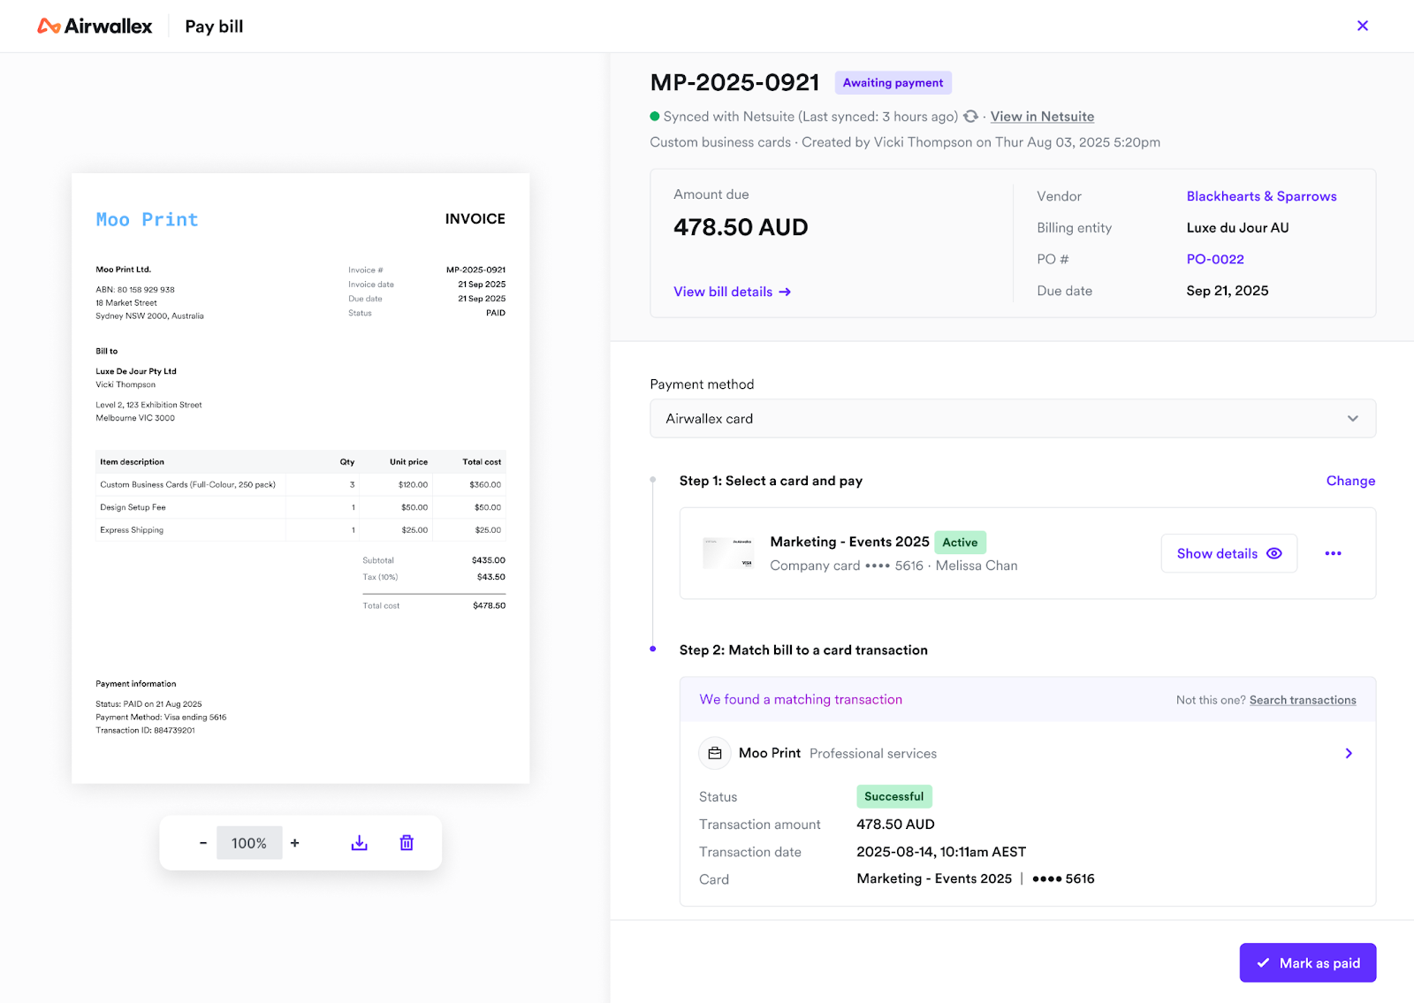Download the invoice document
1414x1003 pixels.
(359, 843)
